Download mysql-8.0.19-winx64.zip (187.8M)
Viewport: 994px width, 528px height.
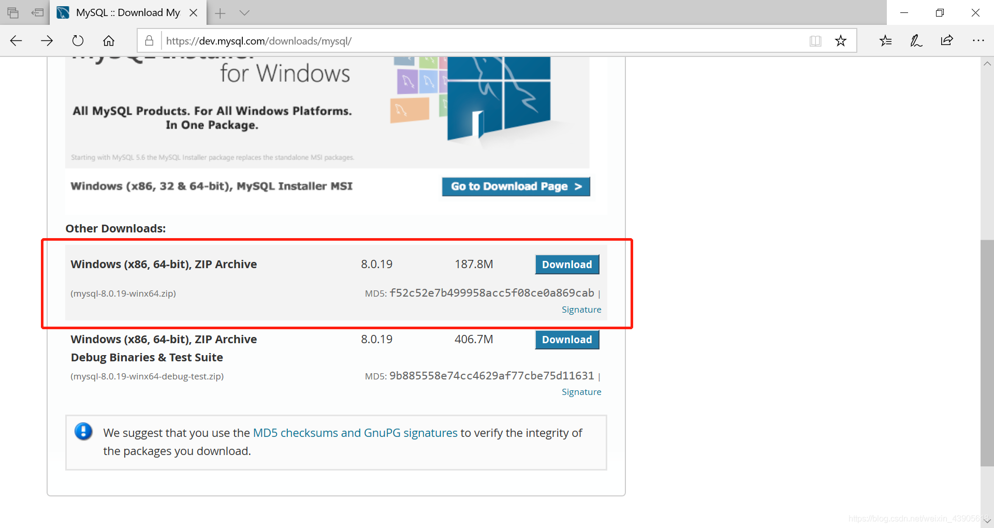pos(567,265)
